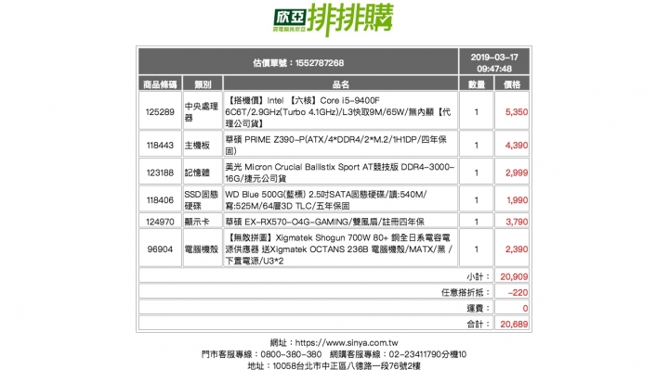Viewport: 669px width, 370px height.
Task: Click the shipping fee value 0
Action: tap(525, 308)
